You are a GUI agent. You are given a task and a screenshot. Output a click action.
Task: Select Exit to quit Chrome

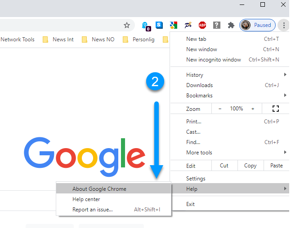tap(230, 204)
